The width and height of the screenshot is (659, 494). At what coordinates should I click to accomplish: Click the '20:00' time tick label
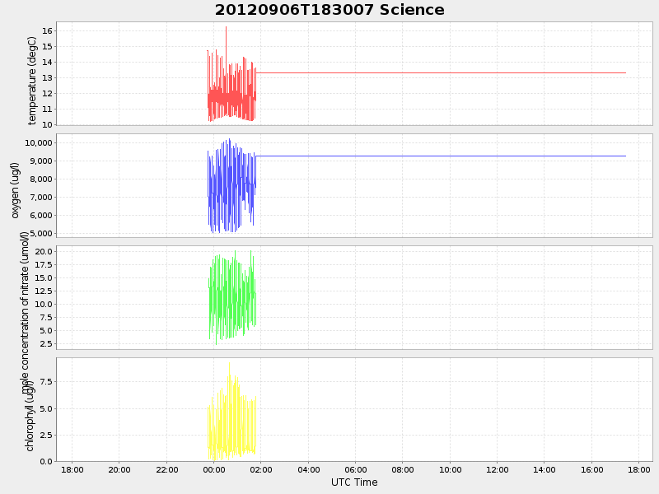tap(119, 469)
